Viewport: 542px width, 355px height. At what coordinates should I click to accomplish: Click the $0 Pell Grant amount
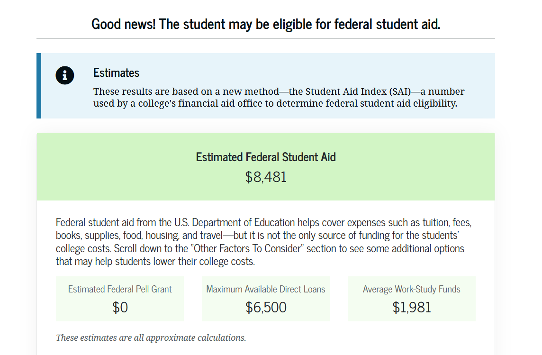coord(120,308)
